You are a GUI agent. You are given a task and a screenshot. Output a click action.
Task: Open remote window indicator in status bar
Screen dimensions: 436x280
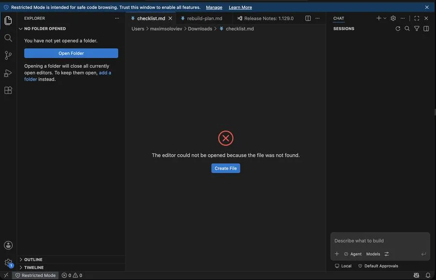click(6, 275)
